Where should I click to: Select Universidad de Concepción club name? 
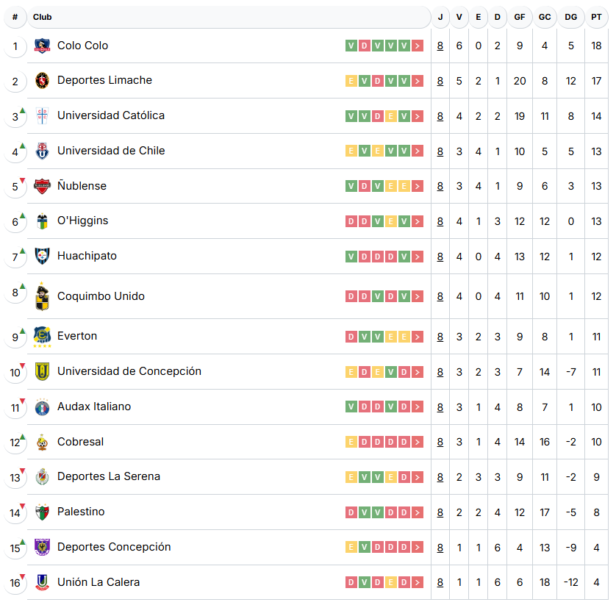pyautogui.click(x=129, y=371)
